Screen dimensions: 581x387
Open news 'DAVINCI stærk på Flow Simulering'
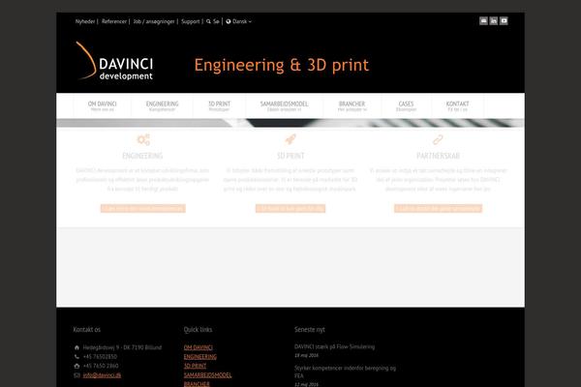tap(334, 346)
